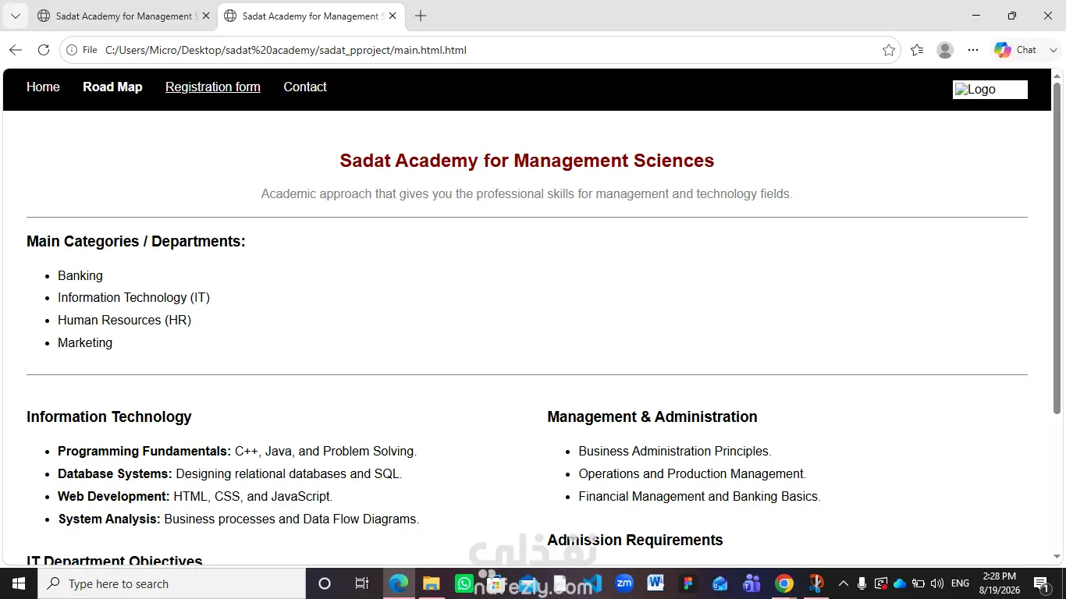Open File Explorer from the taskbar
Viewport: 1066px width, 599px height.
coord(432,583)
